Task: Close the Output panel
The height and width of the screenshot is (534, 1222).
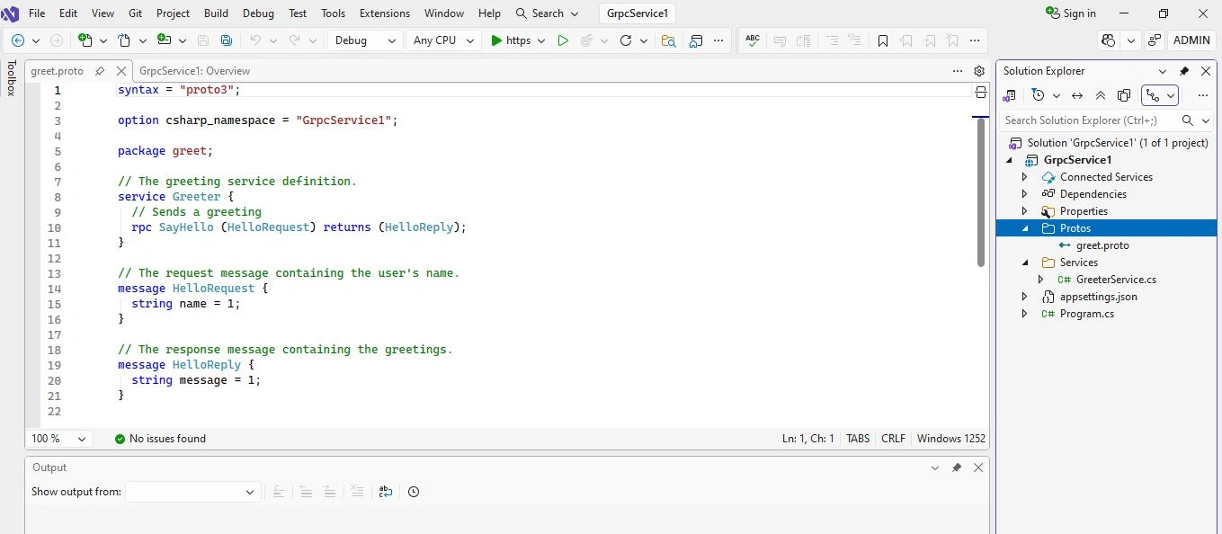Action: 978,467
